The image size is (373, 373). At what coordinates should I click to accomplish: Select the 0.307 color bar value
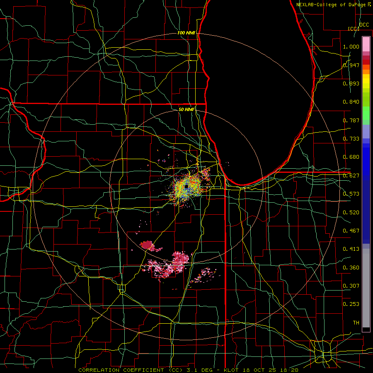click(351, 286)
